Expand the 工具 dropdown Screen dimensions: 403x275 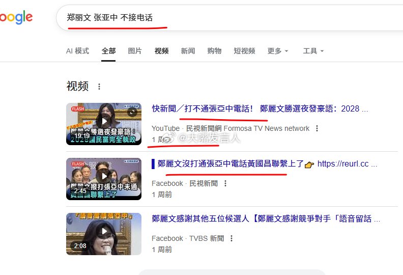tap(313, 51)
